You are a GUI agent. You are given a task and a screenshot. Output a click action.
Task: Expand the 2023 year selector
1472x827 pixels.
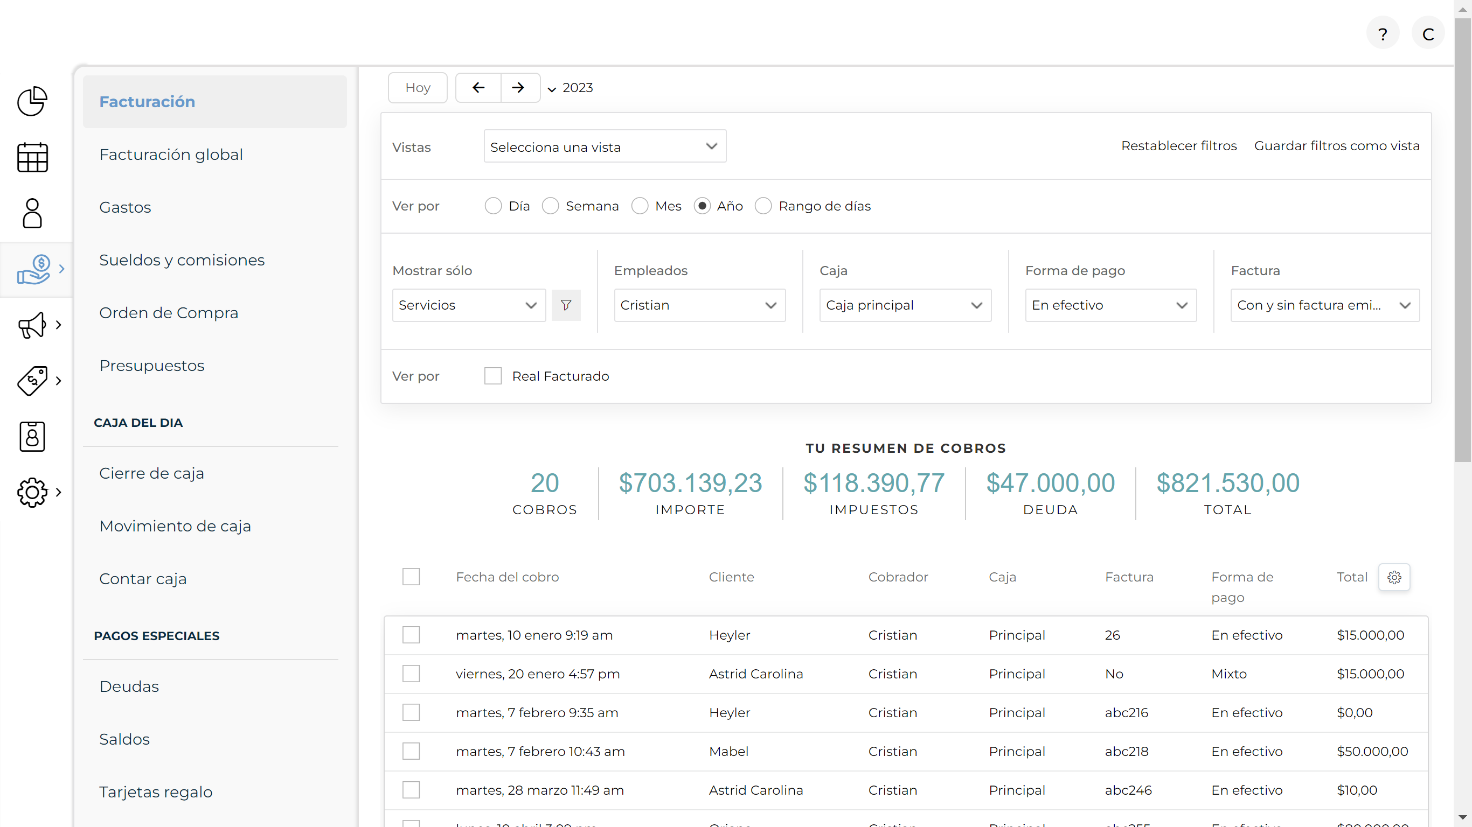570,88
